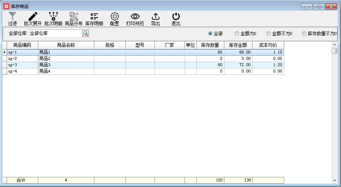Select the 全部 radio button
The image size is (341, 187).
click(210, 33)
